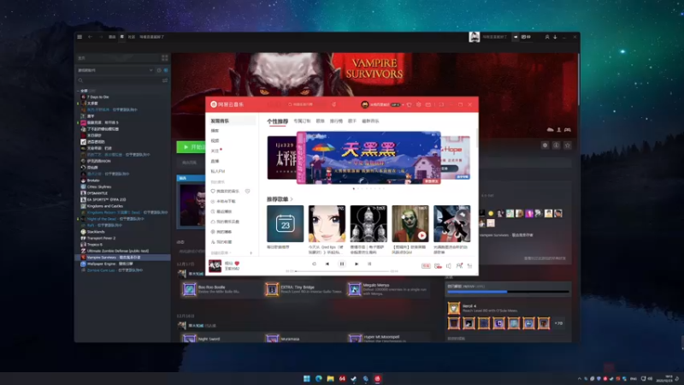Screen dimensions: 684x385
Task: Play the Joker playlist cover button
Action: click(422, 235)
